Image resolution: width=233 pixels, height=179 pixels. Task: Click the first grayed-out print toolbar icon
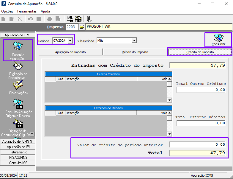[49, 19]
